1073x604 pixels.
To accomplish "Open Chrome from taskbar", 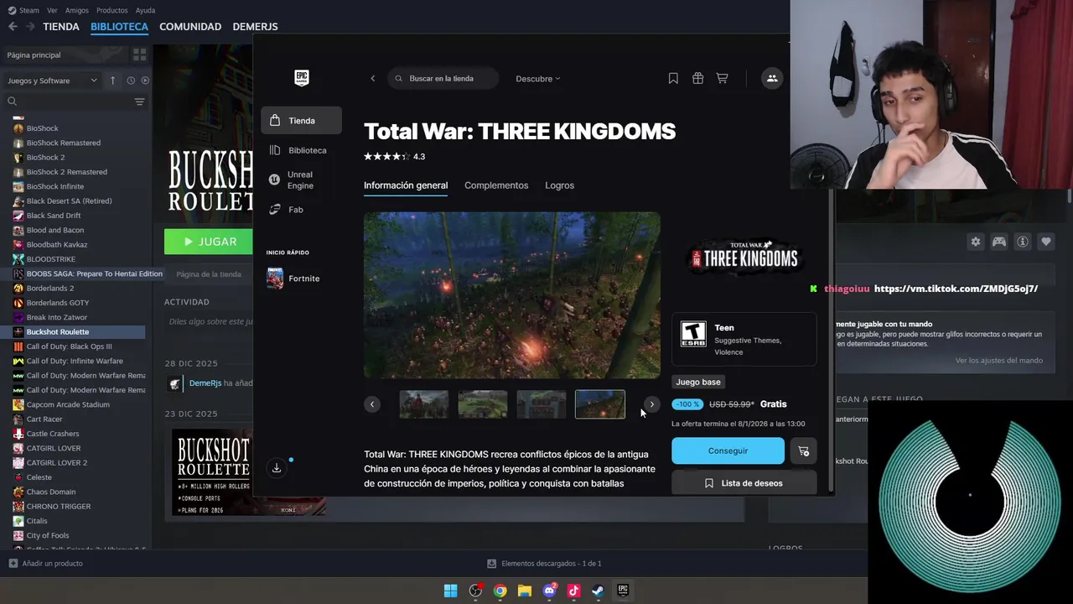I will click(500, 591).
